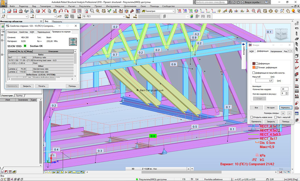Click the dark red Деформации color swatch
The height and width of the screenshot is (181, 300).
pyautogui.click(x=254, y=63)
